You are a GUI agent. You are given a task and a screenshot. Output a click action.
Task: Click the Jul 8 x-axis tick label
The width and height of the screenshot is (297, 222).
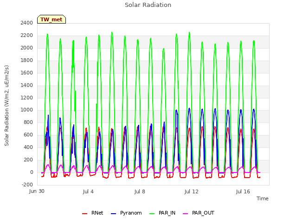(x=140, y=191)
